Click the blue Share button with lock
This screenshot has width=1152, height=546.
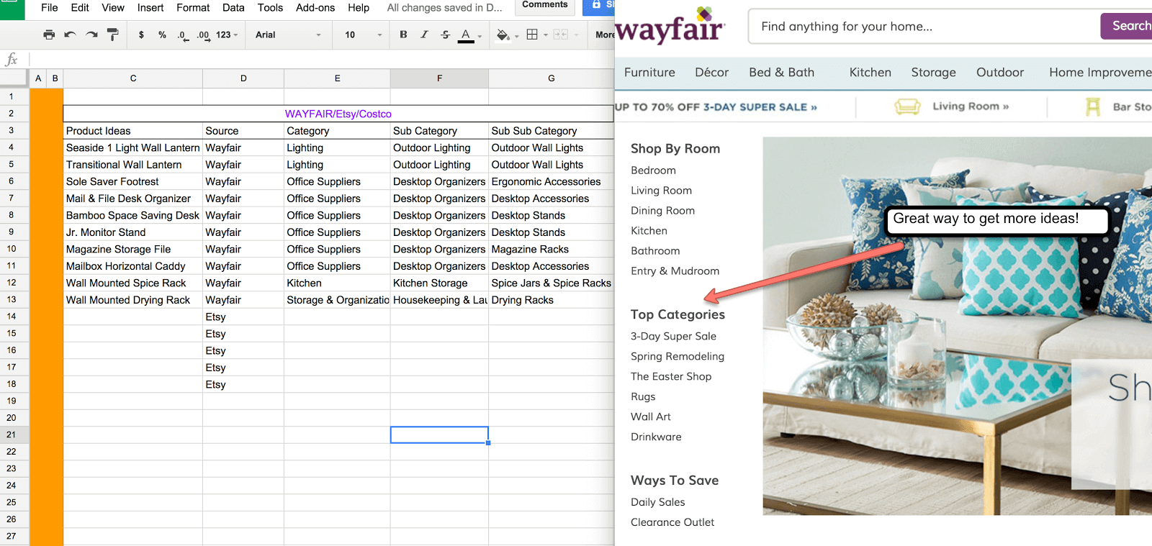tap(599, 6)
